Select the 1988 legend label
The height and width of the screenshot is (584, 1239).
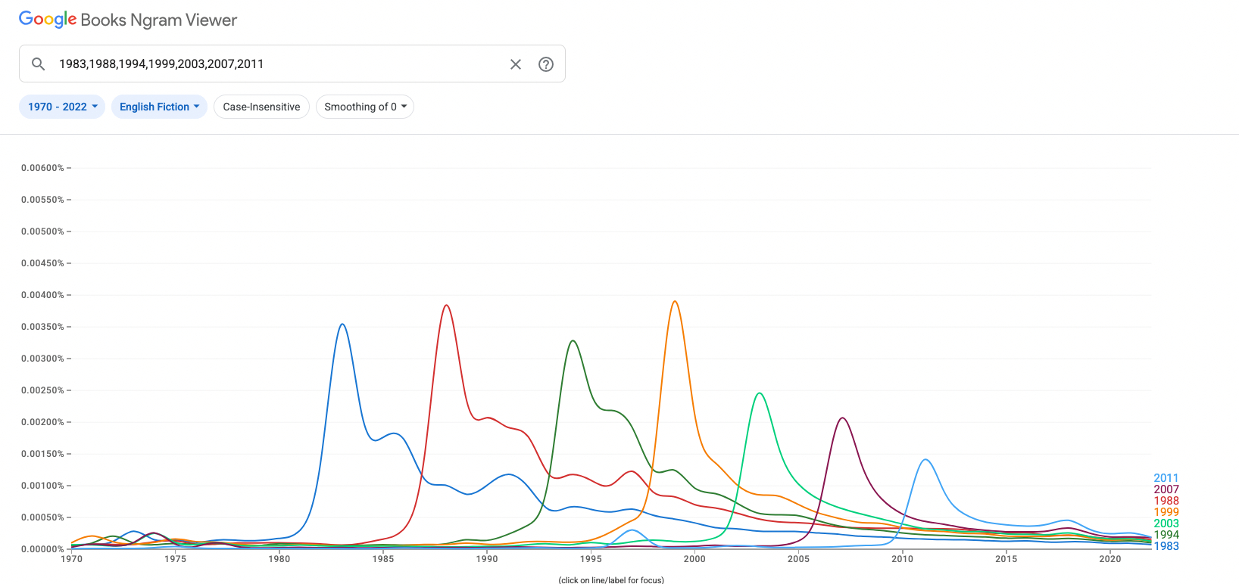(x=1166, y=501)
